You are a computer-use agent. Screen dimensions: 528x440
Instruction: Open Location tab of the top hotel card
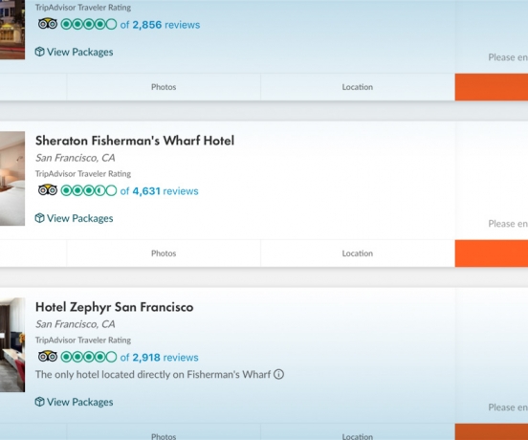coord(358,87)
